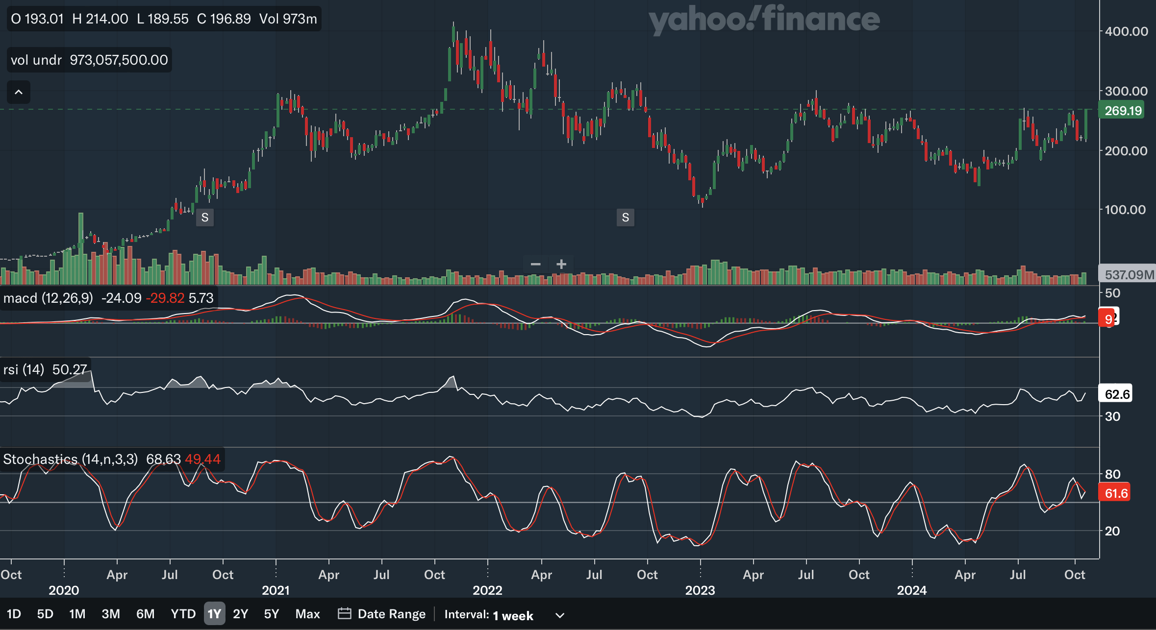This screenshot has width=1156, height=630.
Task: Choose the YTD time range
Action: pos(183,614)
